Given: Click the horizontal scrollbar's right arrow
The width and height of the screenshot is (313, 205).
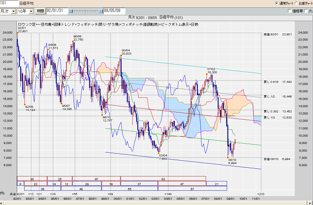Looking at the screenshot, I should pos(310,203).
